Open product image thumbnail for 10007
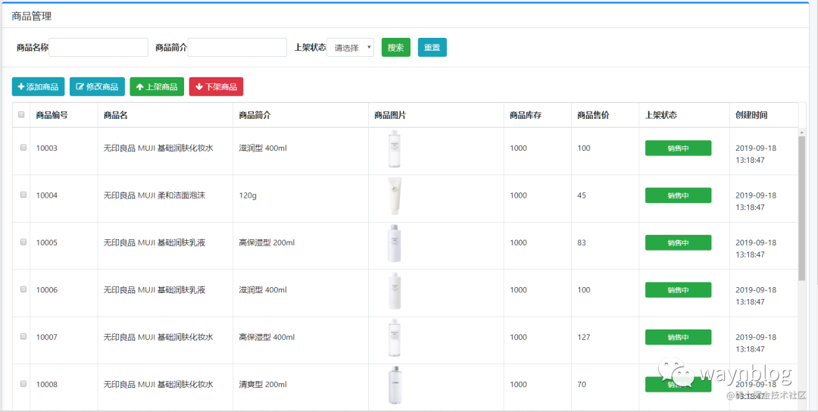The height and width of the screenshot is (412, 818). coord(395,338)
